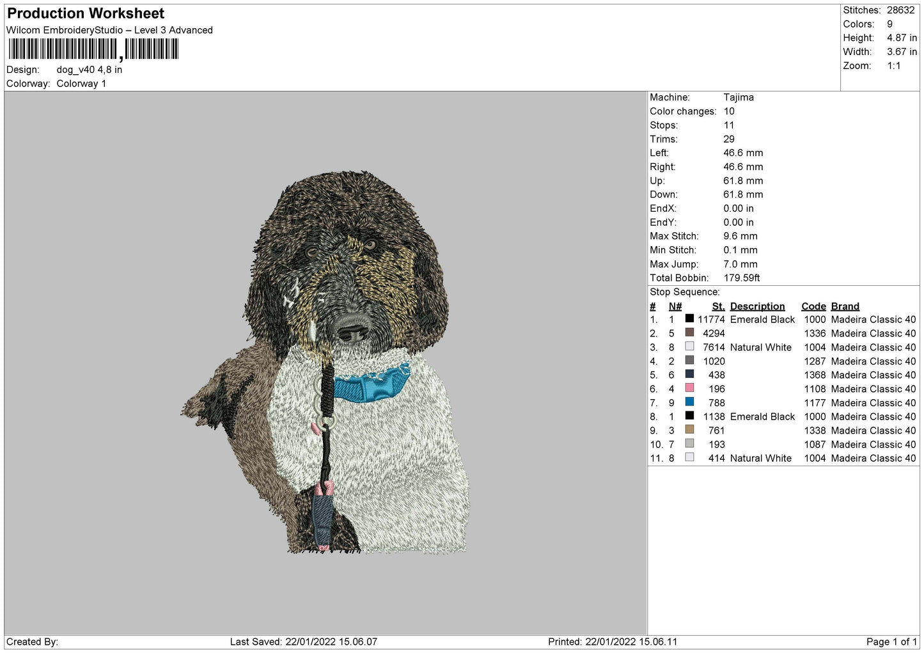The height and width of the screenshot is (653, 924).
Task: Click thread code 1336
Action: [815, 334]
